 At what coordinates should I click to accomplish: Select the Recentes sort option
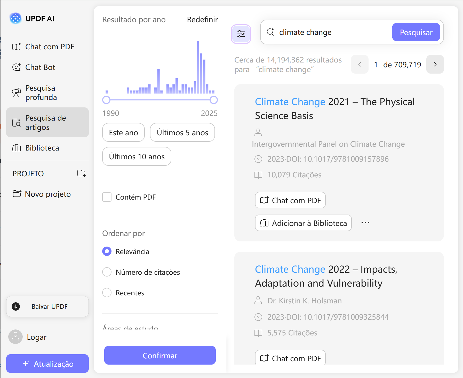[107, 293]
